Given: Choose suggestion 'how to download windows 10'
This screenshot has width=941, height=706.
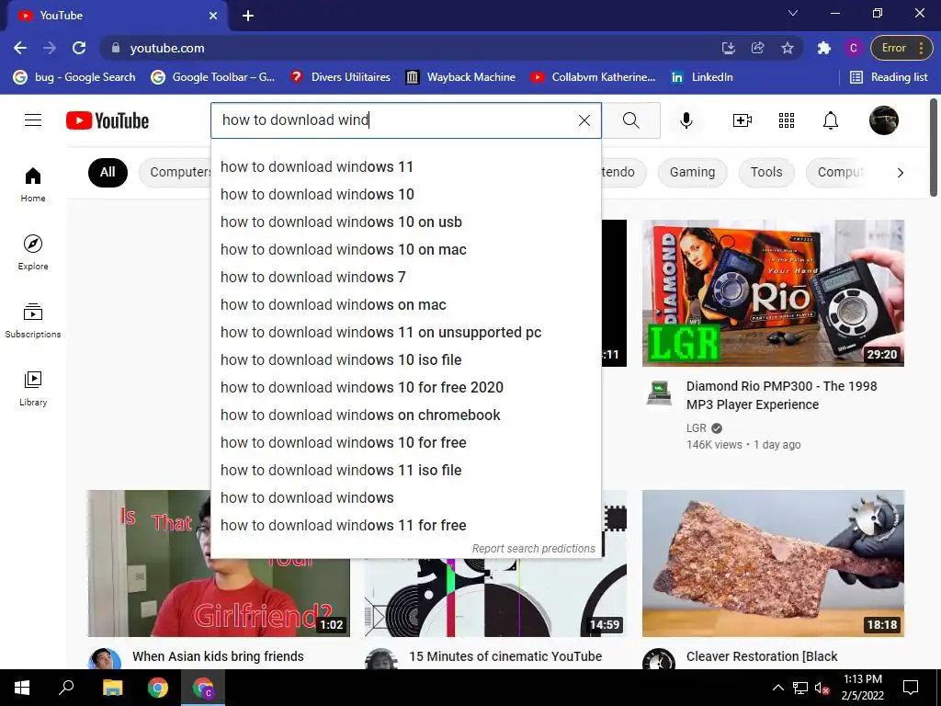Looking at the screenshot, I should point(405,194).
